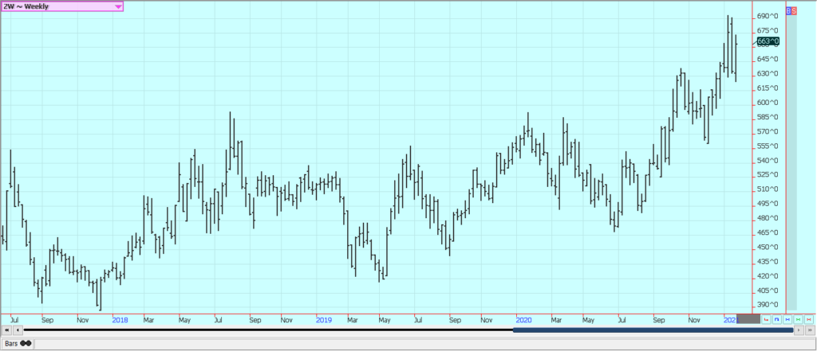Click the red bar-marker icon near 2021
The height and width of the screenshot is (351, 817).
767,319
